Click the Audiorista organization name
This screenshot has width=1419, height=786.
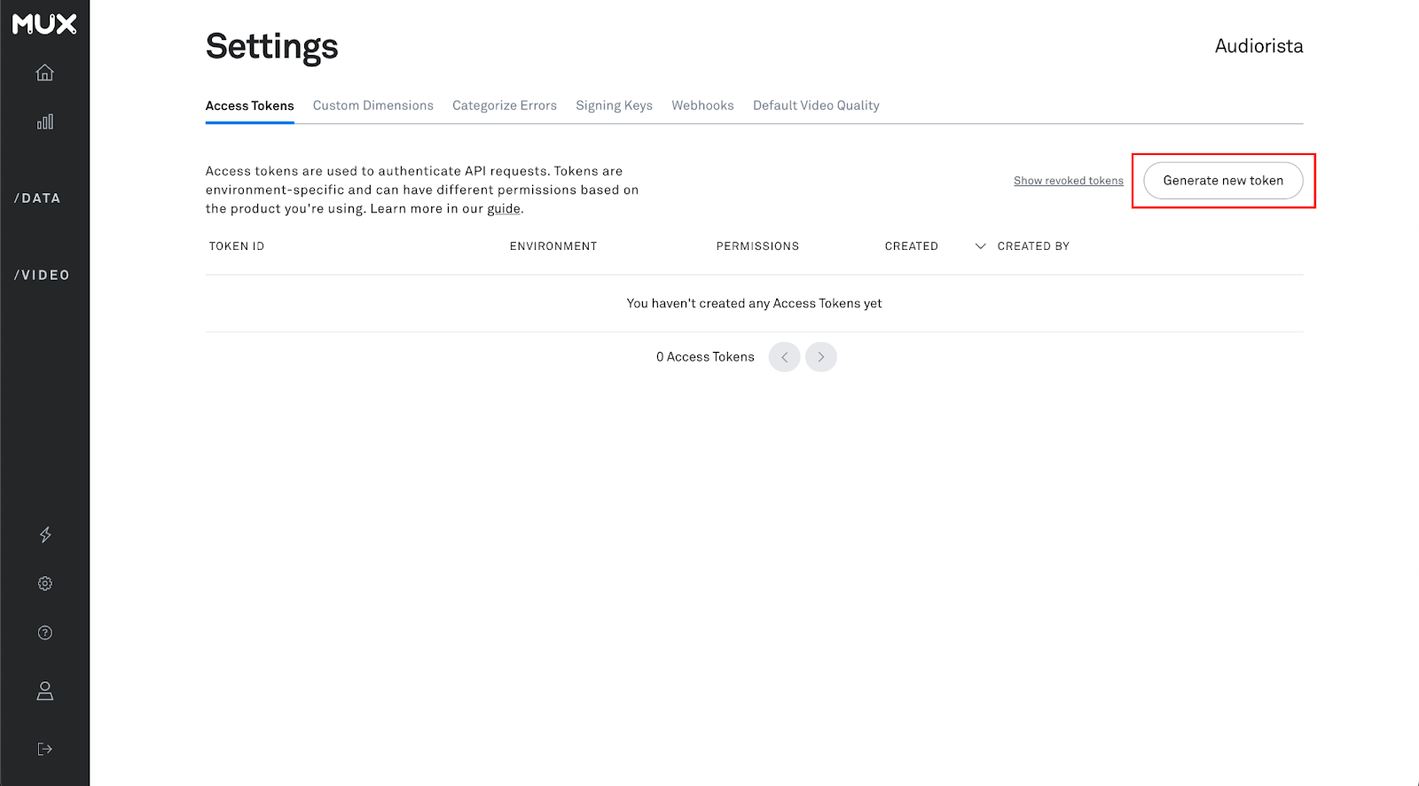pyautogui.click(x=1258, y=46)
